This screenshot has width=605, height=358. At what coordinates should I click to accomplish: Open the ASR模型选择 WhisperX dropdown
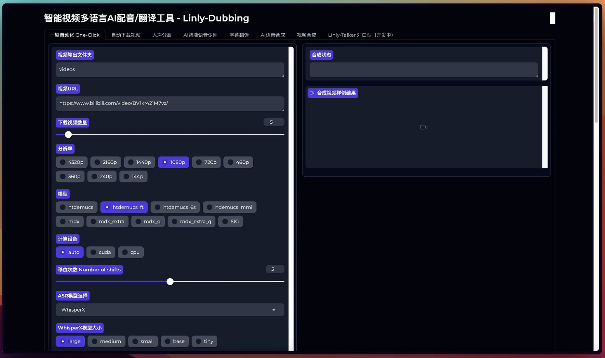tap(170, 310)
